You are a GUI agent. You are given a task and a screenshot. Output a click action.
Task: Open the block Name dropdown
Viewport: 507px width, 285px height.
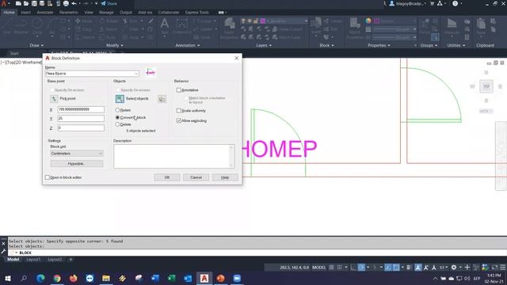136,74
